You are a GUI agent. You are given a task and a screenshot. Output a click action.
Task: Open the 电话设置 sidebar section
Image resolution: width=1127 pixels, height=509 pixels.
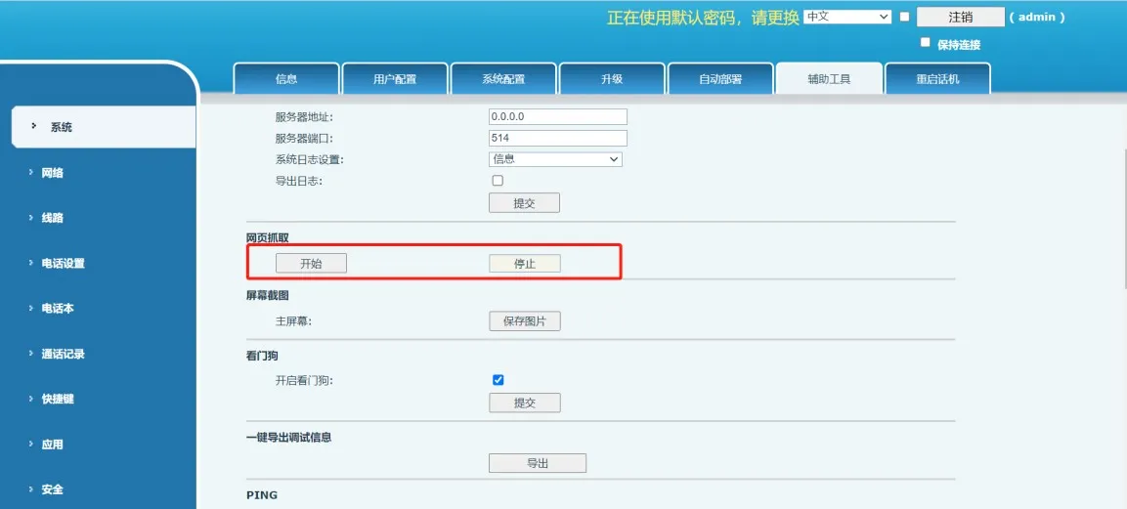[63, 264]
